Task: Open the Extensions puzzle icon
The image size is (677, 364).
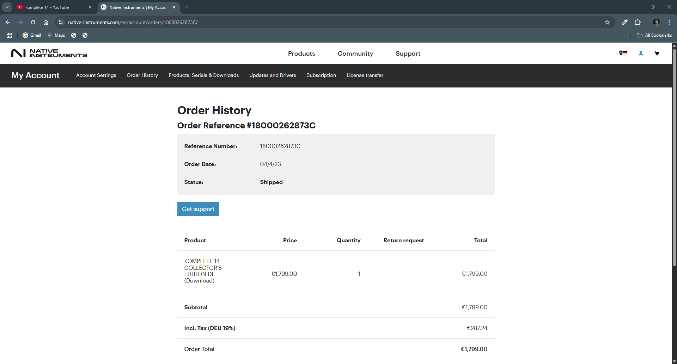Action: (x=638, y=22)
